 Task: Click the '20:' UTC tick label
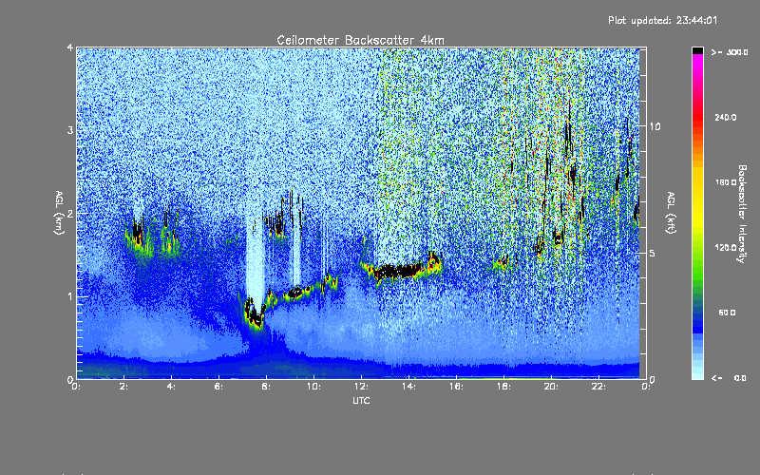(x=552, y=387)
